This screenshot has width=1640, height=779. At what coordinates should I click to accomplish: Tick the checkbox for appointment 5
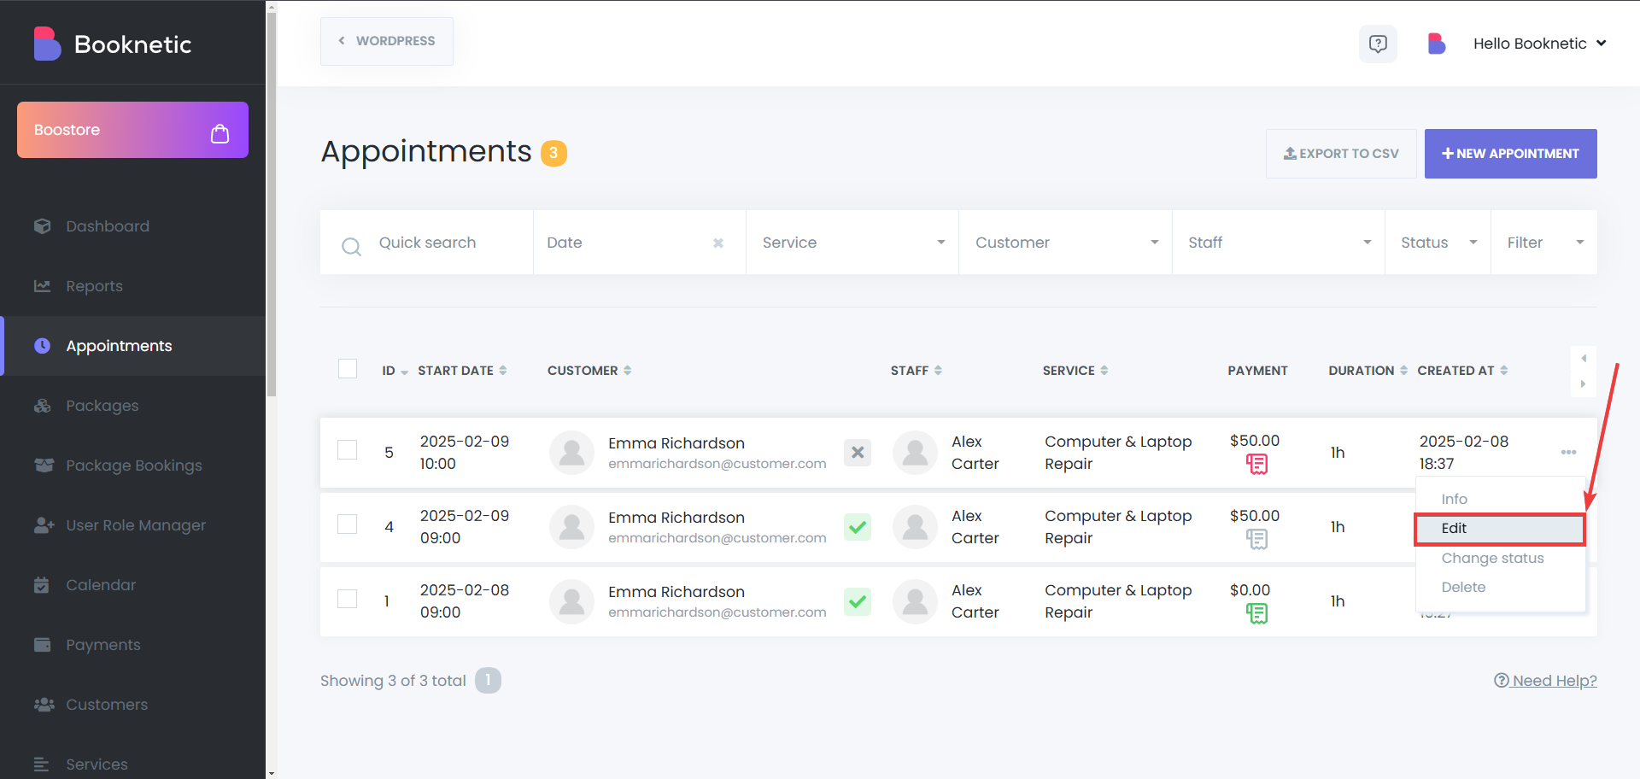point(347,449)
